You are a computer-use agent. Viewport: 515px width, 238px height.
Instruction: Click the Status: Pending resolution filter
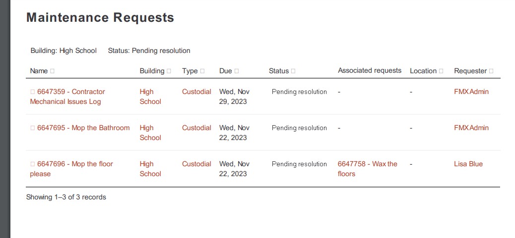pyautogui.click(x=149, y=51)
